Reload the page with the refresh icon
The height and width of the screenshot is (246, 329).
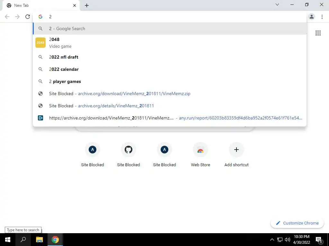coord(28,17)
